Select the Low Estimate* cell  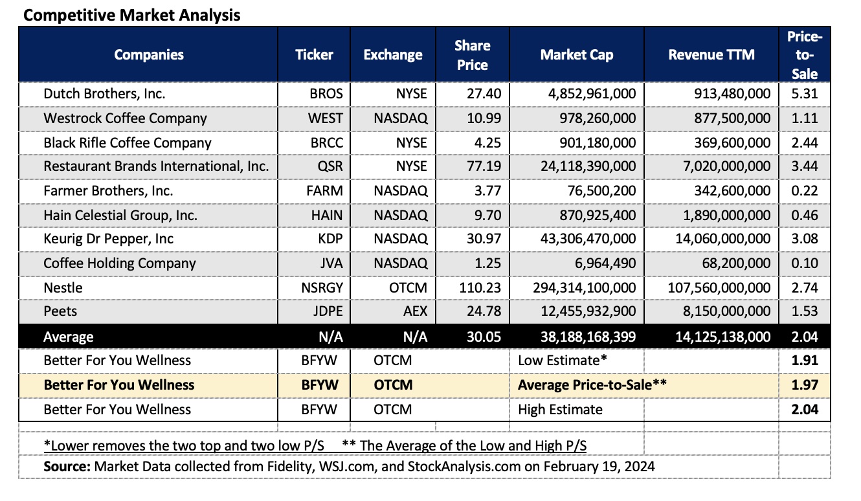[561, 360]
